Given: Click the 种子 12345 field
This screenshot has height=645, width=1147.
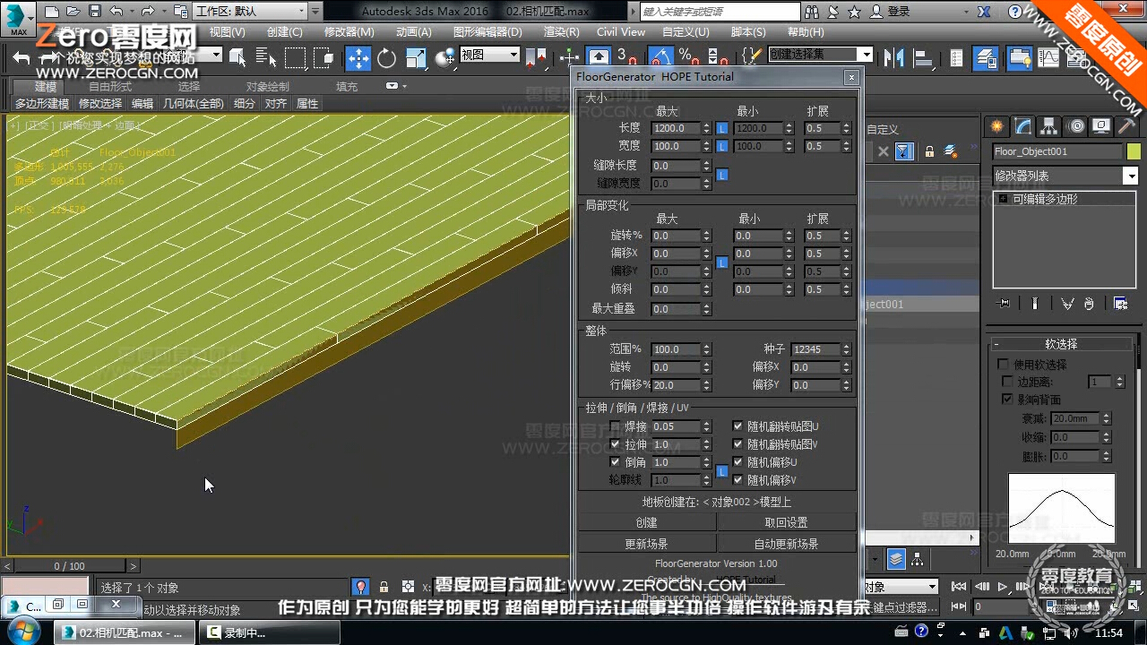Looking at the screenshot, I should click(x=815, y=349).
